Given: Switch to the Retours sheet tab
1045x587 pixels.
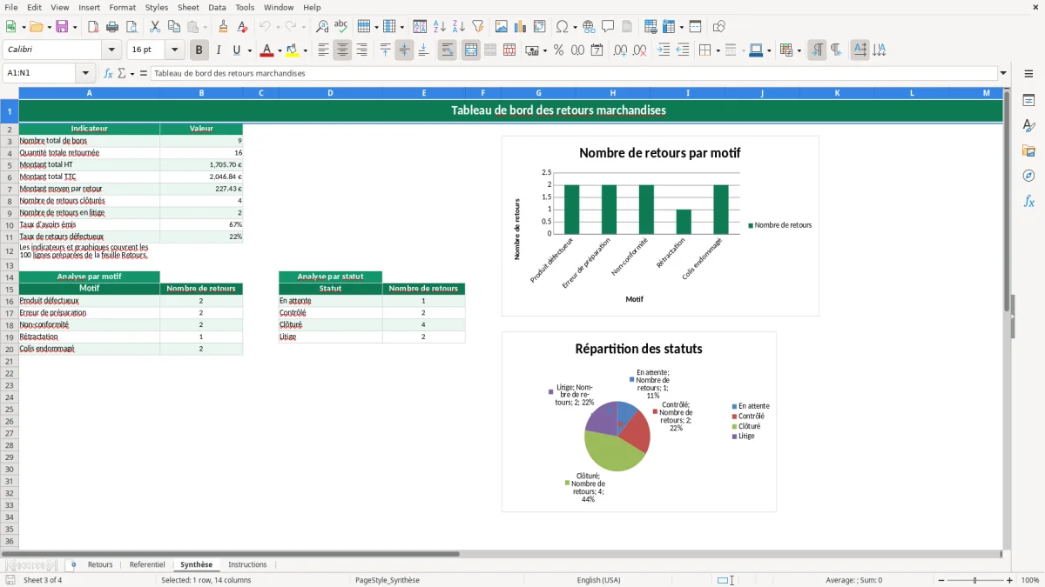Looking at the screenshot, I should (x=100, y=564).
